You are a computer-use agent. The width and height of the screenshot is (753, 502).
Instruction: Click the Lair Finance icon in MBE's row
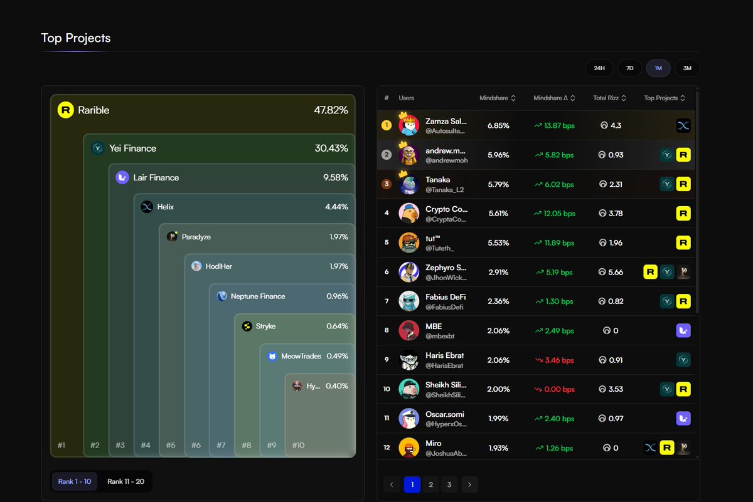[x=683, y=330]
